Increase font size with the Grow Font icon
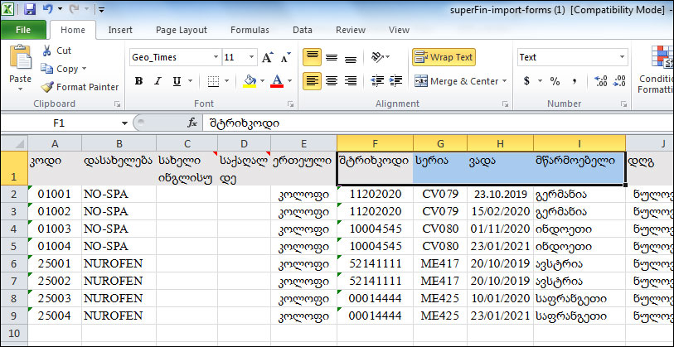This screenshot has height=347, width=674. click(268, 57)
